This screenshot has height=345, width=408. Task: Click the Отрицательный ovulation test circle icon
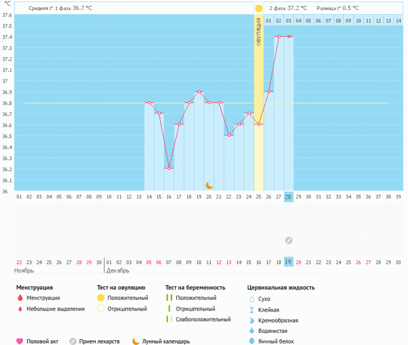[100, 309]
